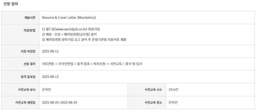Click the 온라인 value for 사전교육 장소
The image size is (257, 111).
click(173, 102)
